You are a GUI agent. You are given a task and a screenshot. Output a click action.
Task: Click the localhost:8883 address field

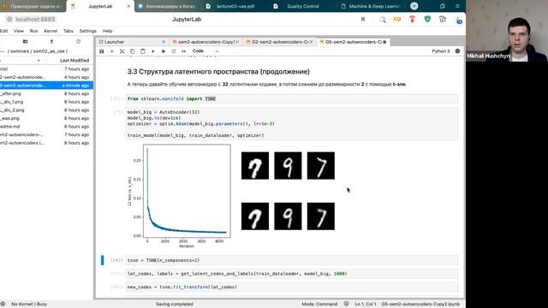tap(35, 19)
